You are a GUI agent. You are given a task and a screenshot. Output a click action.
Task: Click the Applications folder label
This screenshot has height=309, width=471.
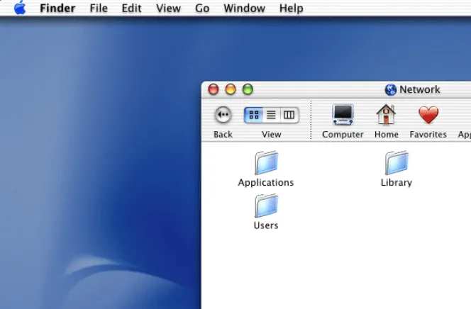coord(266,182)
